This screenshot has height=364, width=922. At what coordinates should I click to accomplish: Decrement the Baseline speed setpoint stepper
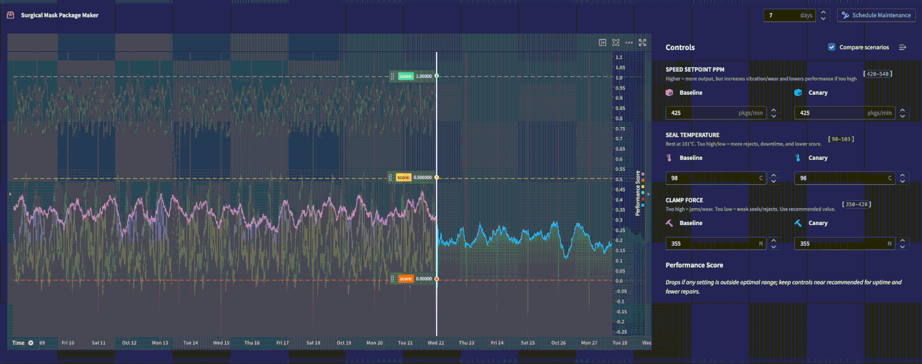(x=774, y=117)
